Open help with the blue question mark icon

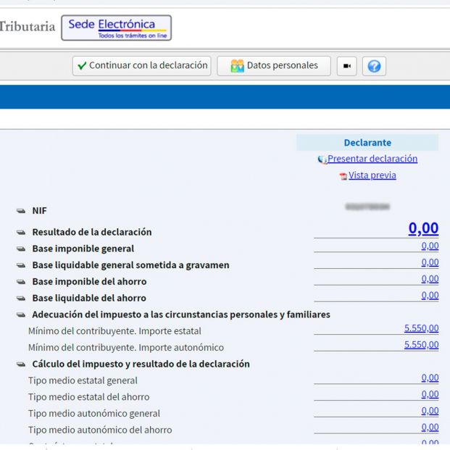pos(374,66)
